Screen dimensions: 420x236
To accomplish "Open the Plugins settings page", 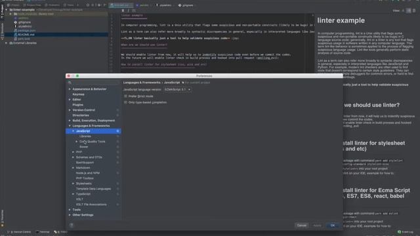I will pos(77,105).
